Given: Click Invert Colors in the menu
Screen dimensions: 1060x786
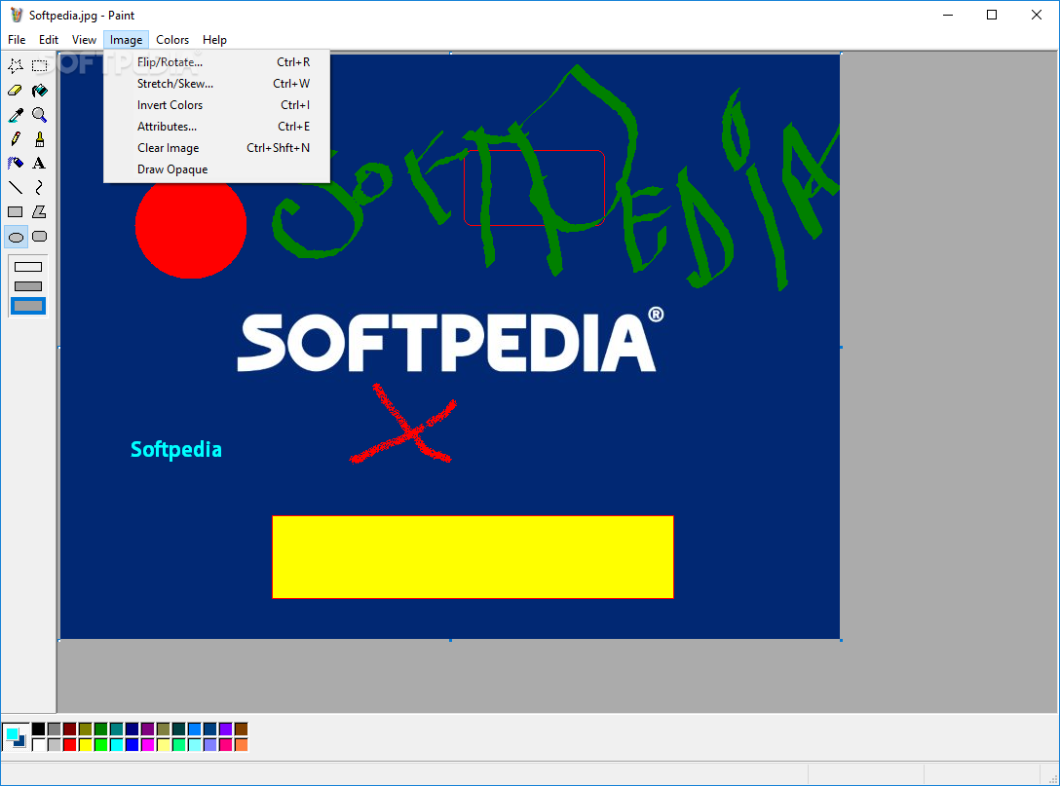Looking at the screenshot, I should pos(216,105).
